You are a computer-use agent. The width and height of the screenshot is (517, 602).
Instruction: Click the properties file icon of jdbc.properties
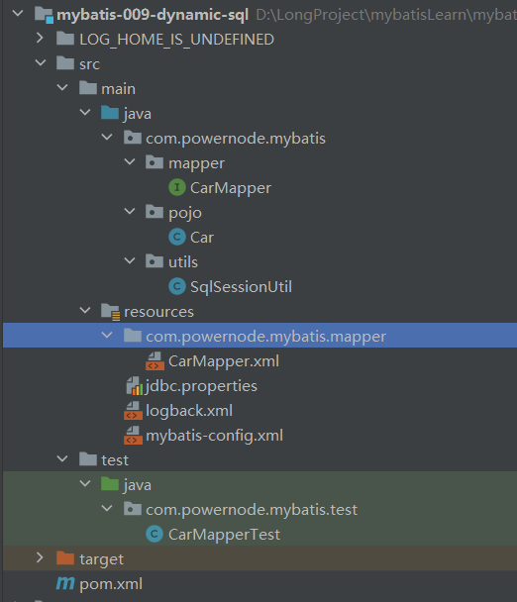[x=135, y=386]
